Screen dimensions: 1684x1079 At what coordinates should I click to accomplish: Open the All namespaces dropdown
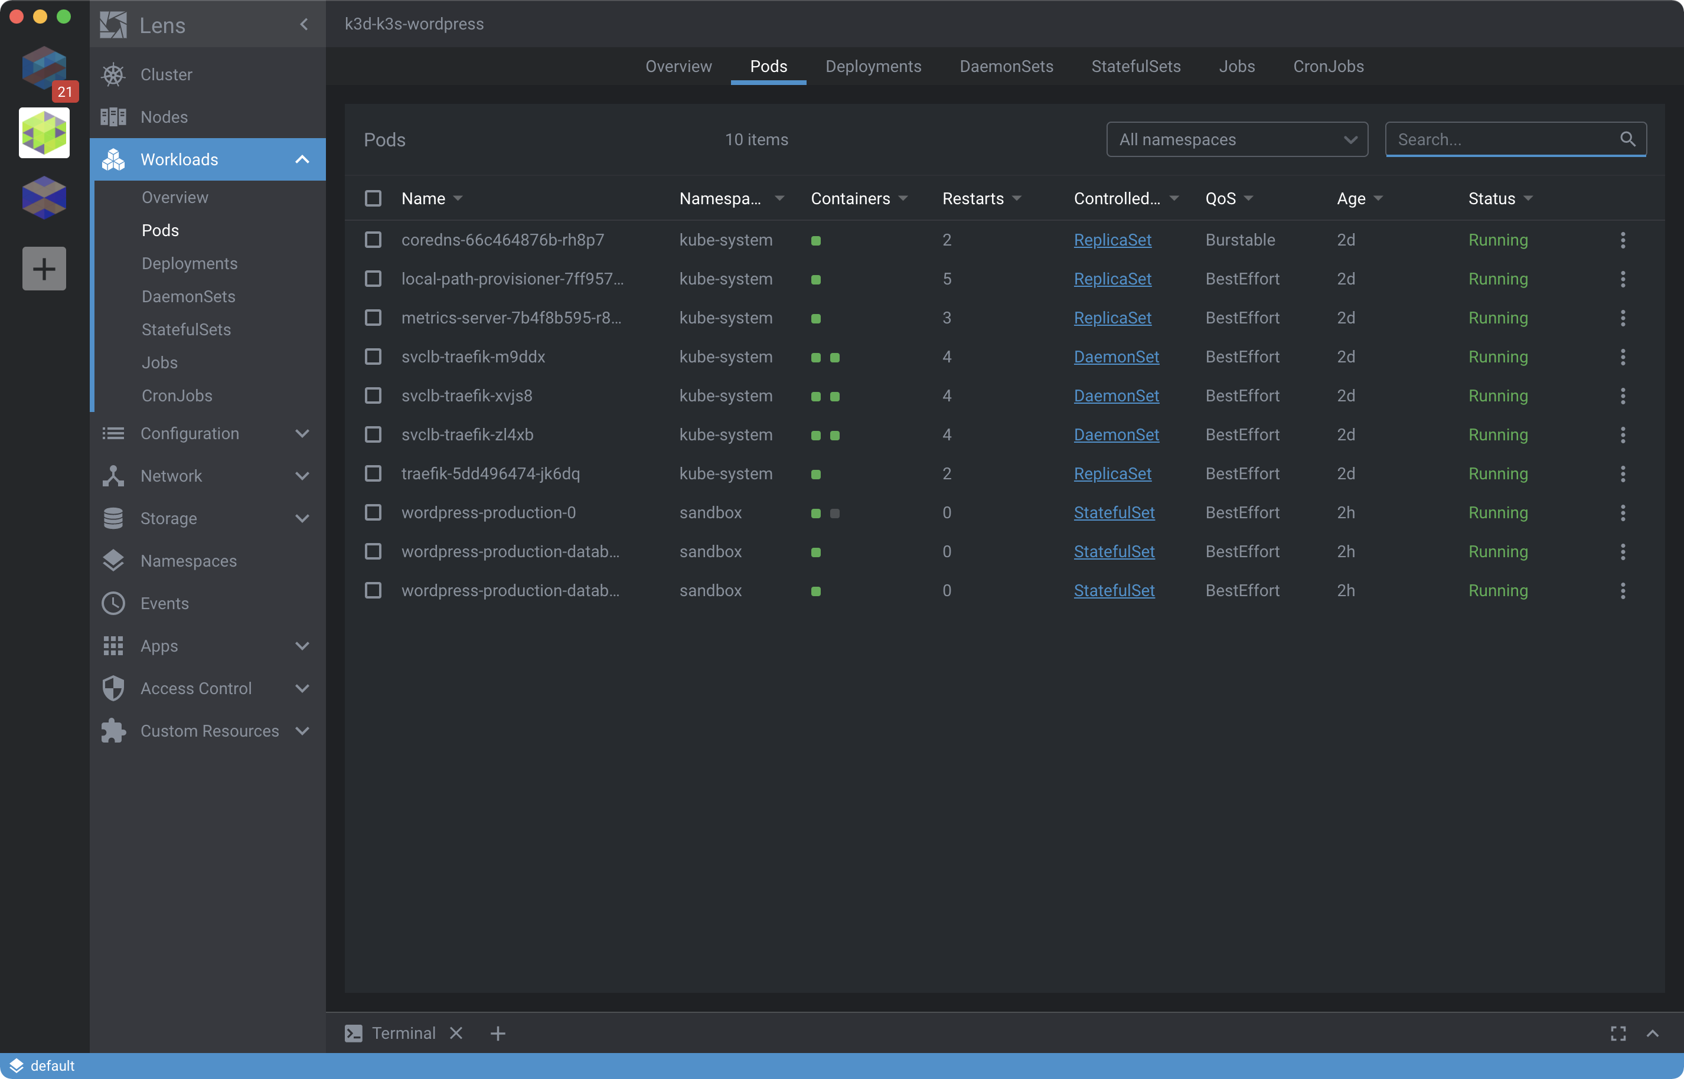tap(1237, 139)
